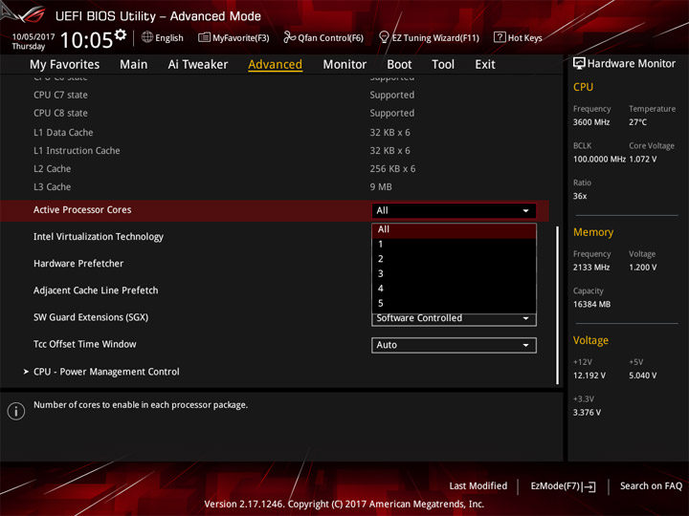Select 3 active cores option
Image resolution: width=689 pixels, height=516 pixels.
pos(454,274)
